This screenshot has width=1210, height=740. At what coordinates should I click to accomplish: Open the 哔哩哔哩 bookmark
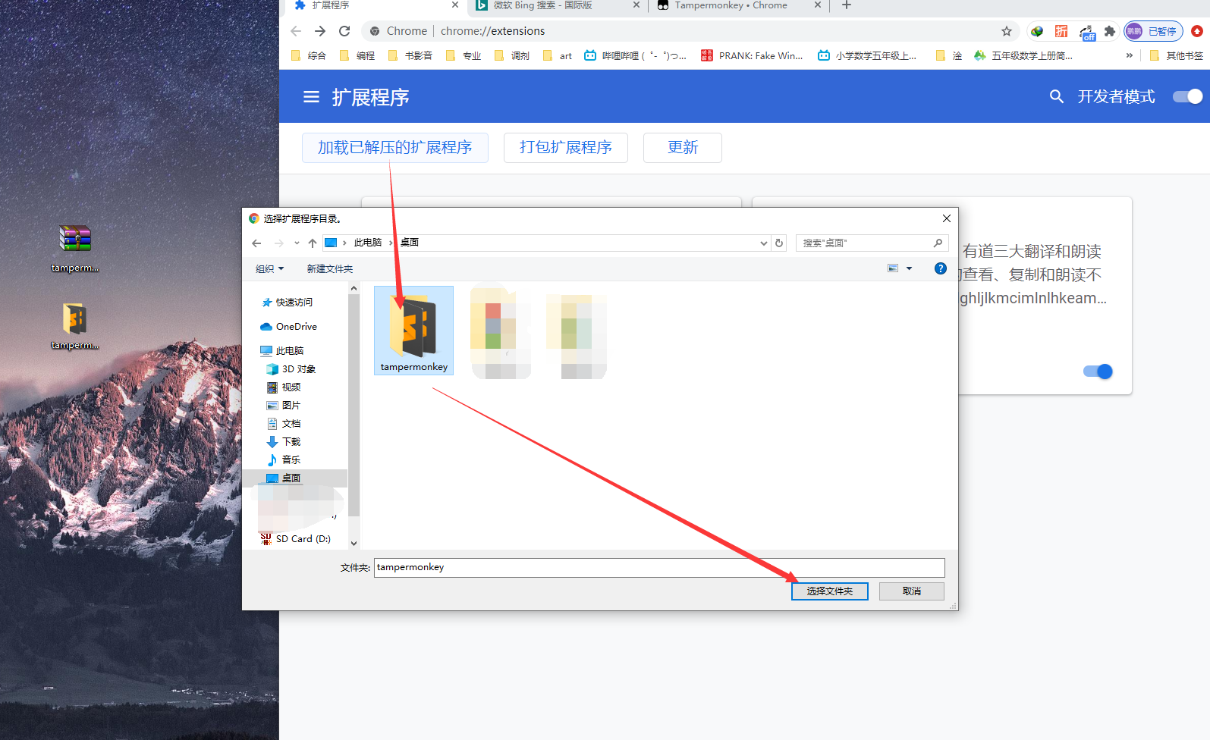click(x=636, y=55)
